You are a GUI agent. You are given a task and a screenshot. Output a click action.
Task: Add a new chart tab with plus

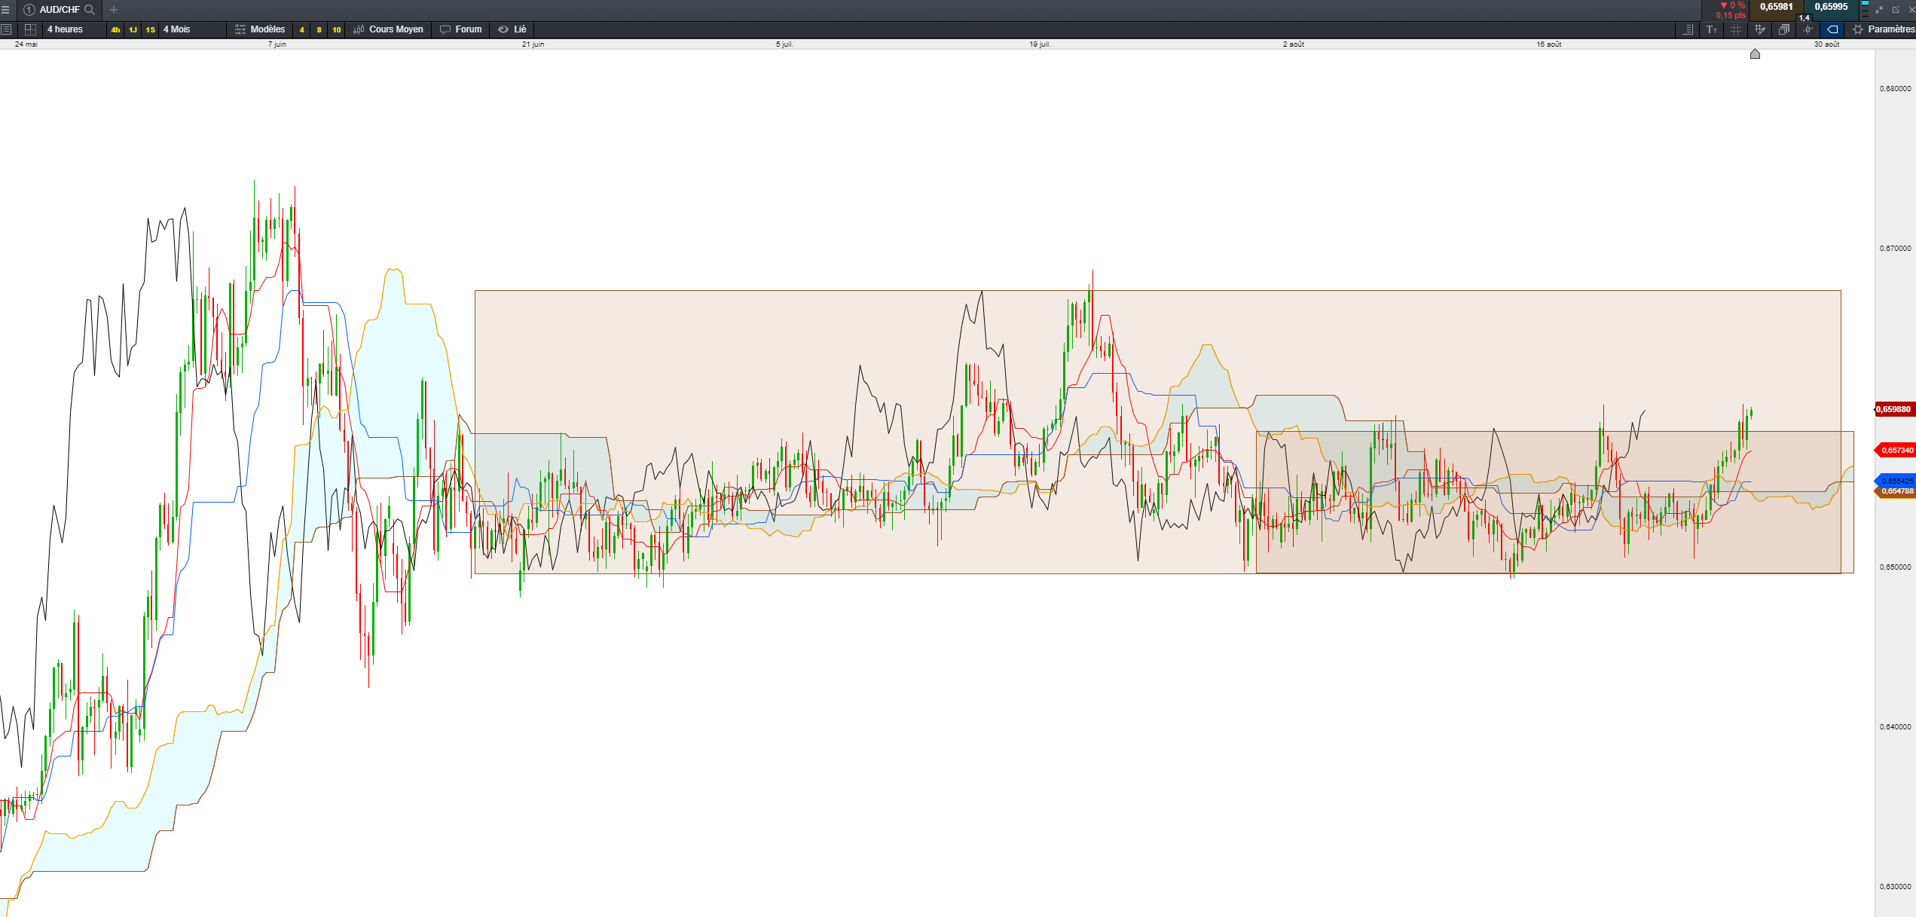(114, 10)
